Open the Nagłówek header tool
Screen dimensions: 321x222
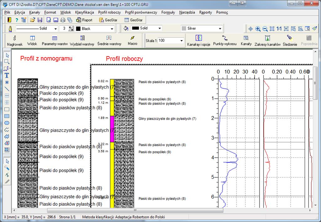(15, 41)
